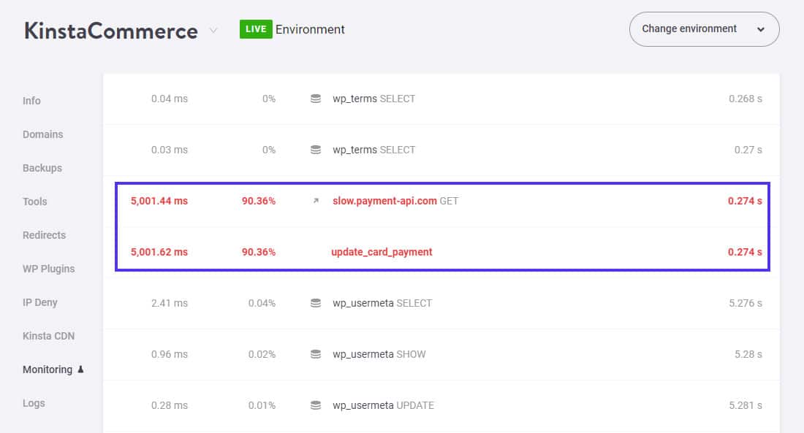Image resolution: width=804 pixels, height=433 pixels.
Task: View the Logs section
Action: click(34, 403)
